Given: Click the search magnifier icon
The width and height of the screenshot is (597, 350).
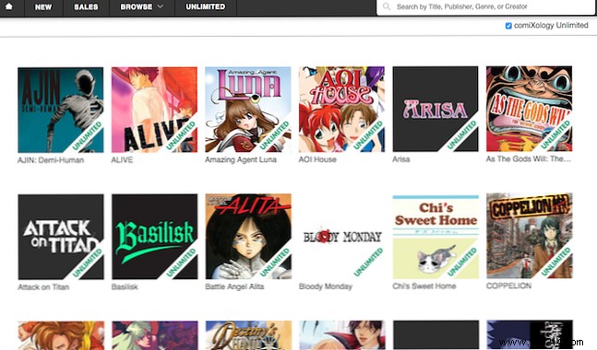Looking at the screenshot, I should click(x=386, y=6).
